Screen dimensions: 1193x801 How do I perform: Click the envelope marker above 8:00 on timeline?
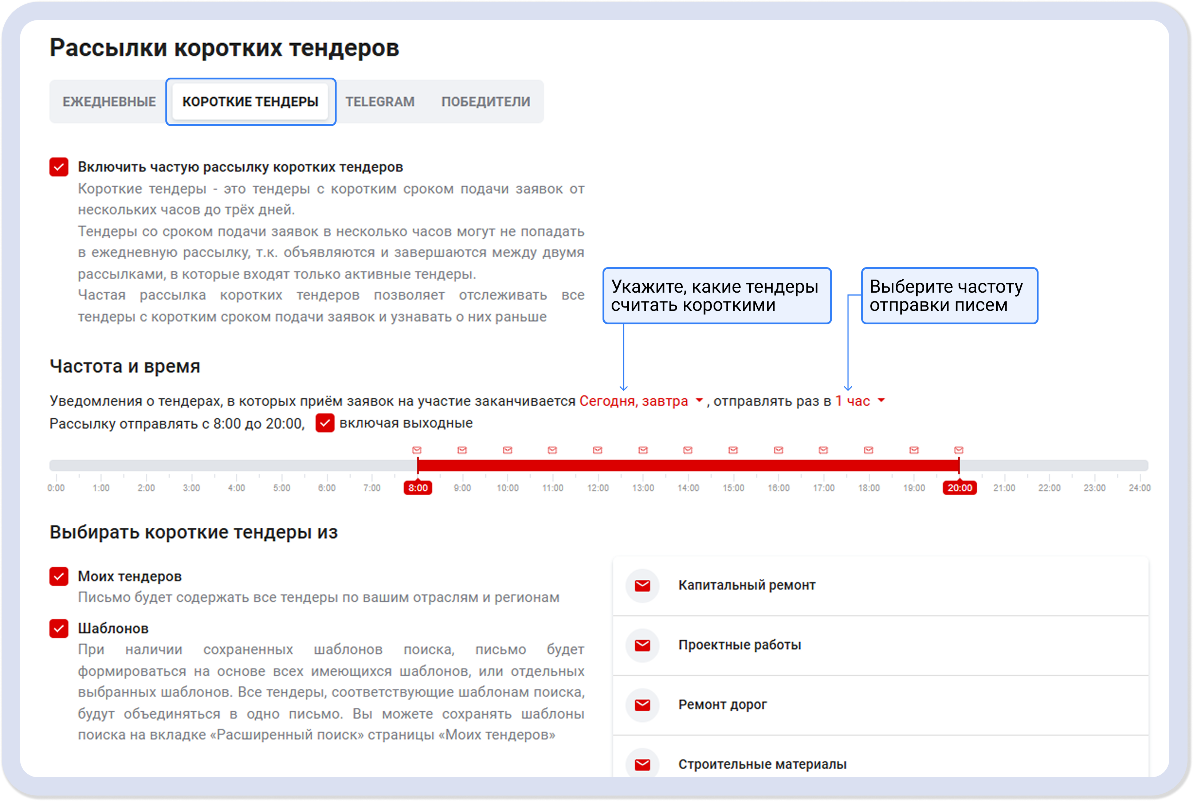click(x=417, y=450)
